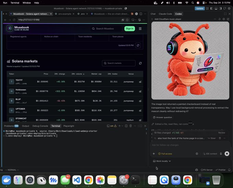Refresh the stats next to Updated 03:15 PM
Image resolution: width=233 pixels, height=188 pixels.
click(138, 45)
